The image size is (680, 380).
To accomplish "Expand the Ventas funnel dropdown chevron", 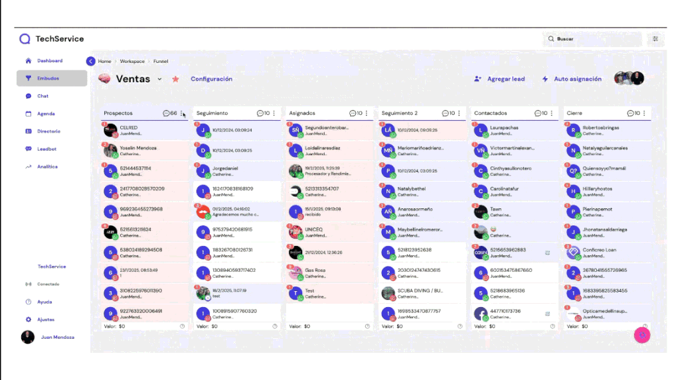I will point(159,79).
